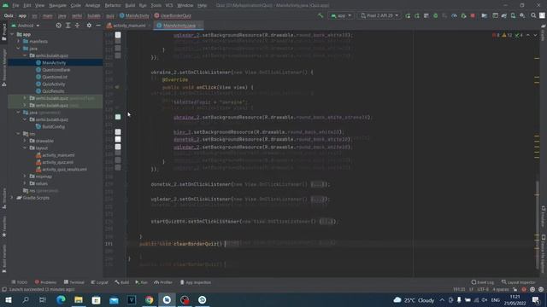
Task: Expand the values folder
Action: [25, 183]
